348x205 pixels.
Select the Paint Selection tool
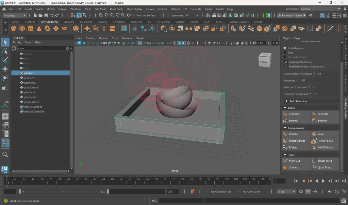point(5,60)
